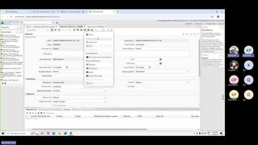Open the Delivery Via dropdown
The height and width of the screenshot is (145, 258).
click(105, 97)
